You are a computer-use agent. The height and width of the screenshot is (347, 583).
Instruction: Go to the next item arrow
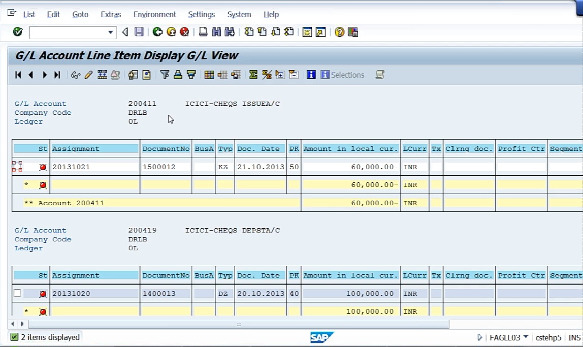coord(45,75)
